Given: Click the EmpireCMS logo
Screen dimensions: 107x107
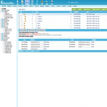Looking at the screenshot, I should (x=7, y=2).
